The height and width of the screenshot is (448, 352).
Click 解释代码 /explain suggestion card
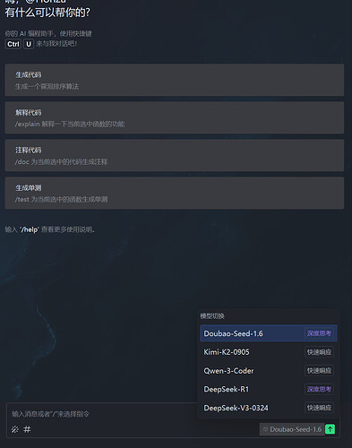pos(175,117)
